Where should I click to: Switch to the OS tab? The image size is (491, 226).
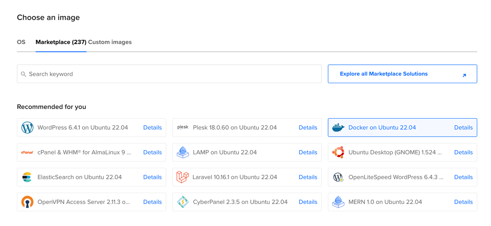[21, 42]
